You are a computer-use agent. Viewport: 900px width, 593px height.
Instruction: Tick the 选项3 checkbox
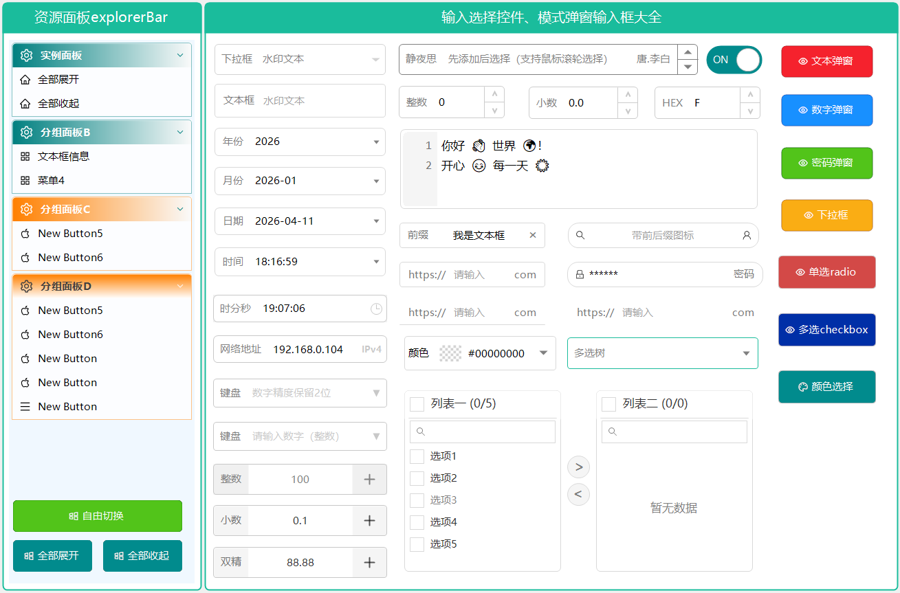(417, 500)
